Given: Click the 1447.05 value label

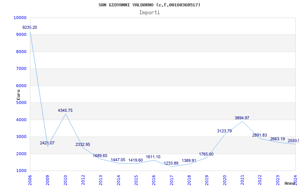Looking at the screenshot, I should (118, 160).
